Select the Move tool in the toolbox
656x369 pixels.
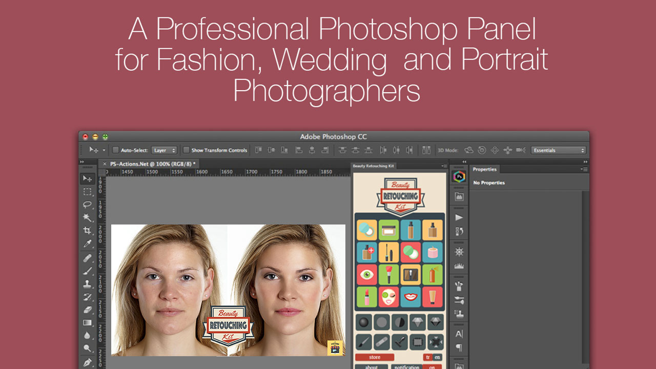88,179
